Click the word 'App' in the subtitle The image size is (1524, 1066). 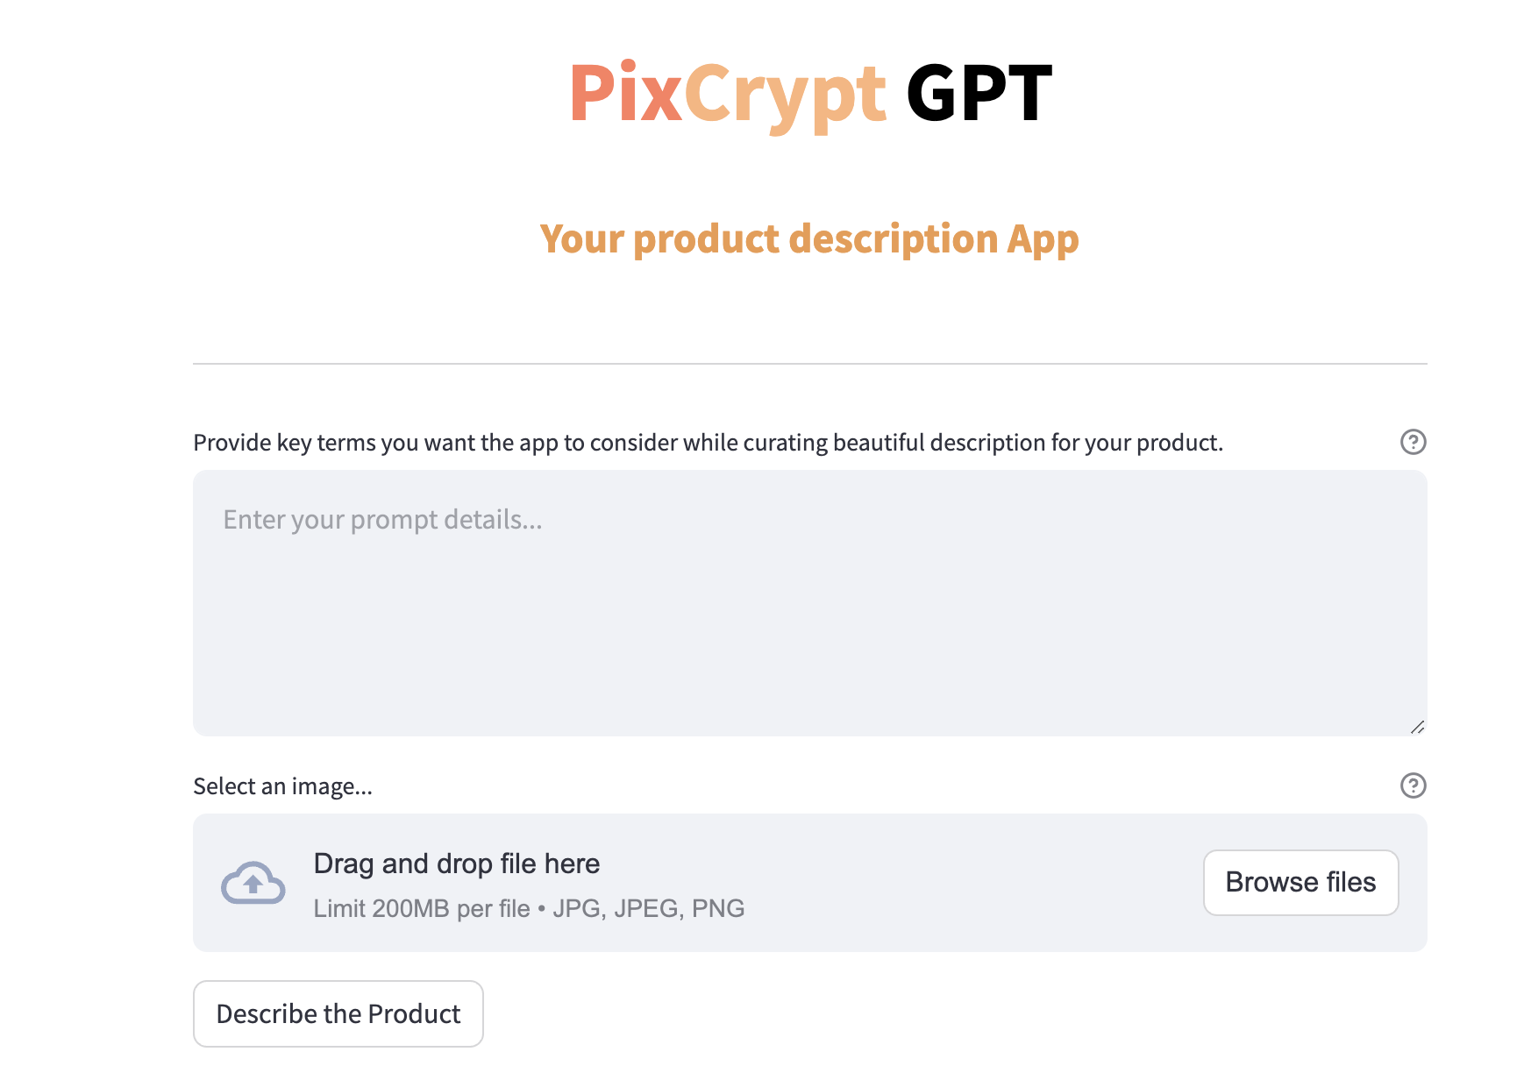(1043, 239)
